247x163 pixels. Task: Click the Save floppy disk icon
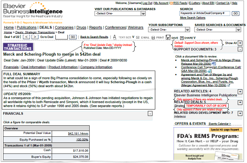pos(168,37)
